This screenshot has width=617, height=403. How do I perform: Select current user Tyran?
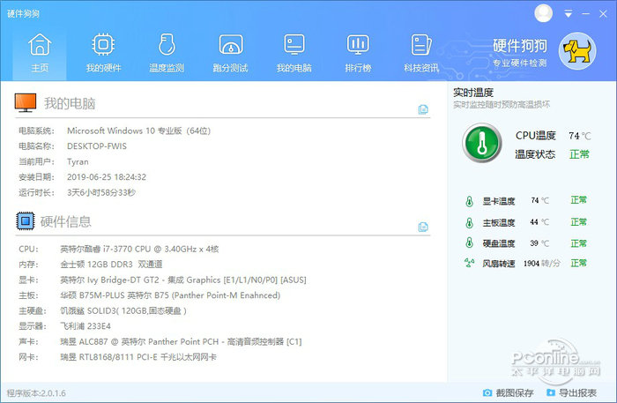[x=78, y=161]
